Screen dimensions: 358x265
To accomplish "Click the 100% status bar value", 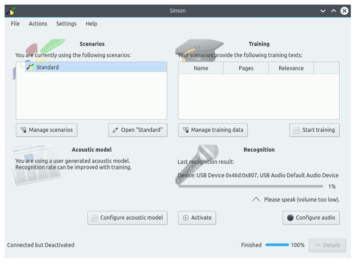I will click(x=298, y=245).
